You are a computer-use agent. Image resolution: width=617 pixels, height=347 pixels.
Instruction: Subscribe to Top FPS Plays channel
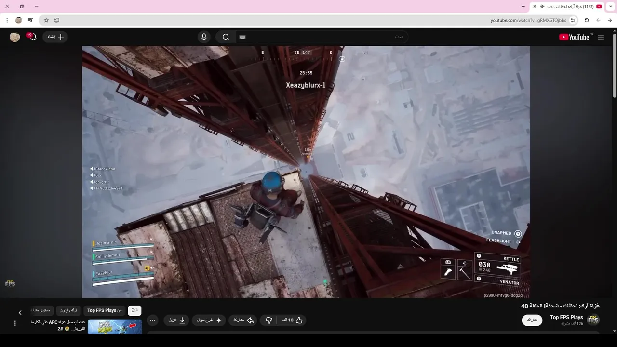(532, 320)
